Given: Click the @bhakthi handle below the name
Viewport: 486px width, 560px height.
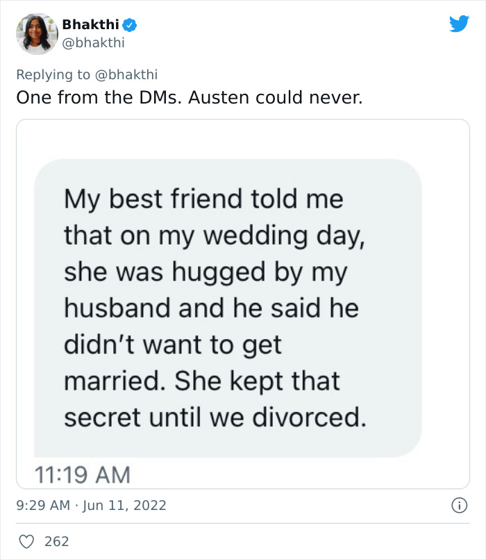Looking at the screenshot, I should pos(93,42).
